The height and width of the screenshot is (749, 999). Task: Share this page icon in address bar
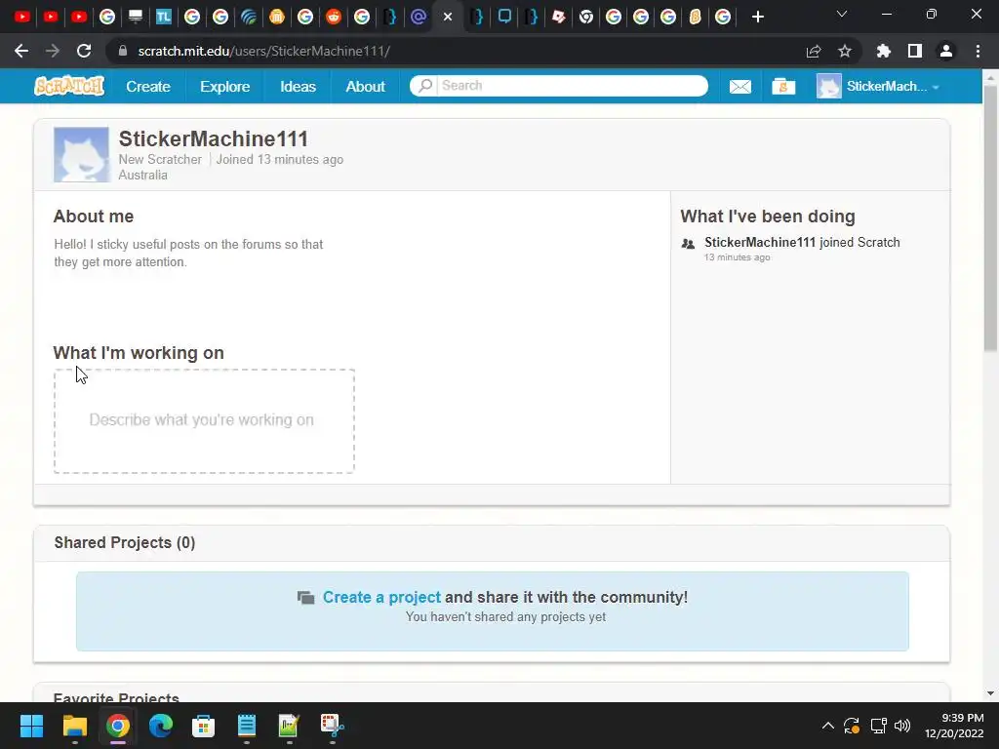[x=813, y=51]
